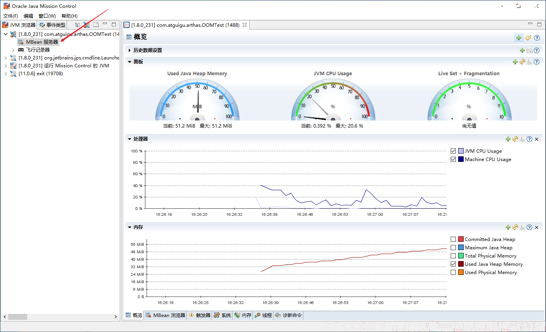Add attribute to 内存 chart
The width and height of the screenshot is (546, 332).
[508, 227]
